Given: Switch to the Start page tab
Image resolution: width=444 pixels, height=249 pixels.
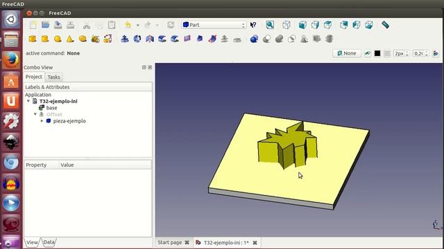Looking at the screenshot, I should point(169,243).
